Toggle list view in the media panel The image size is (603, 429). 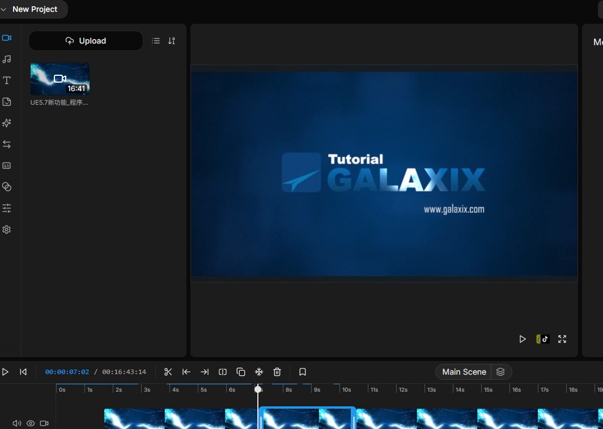tap(155, 41)
